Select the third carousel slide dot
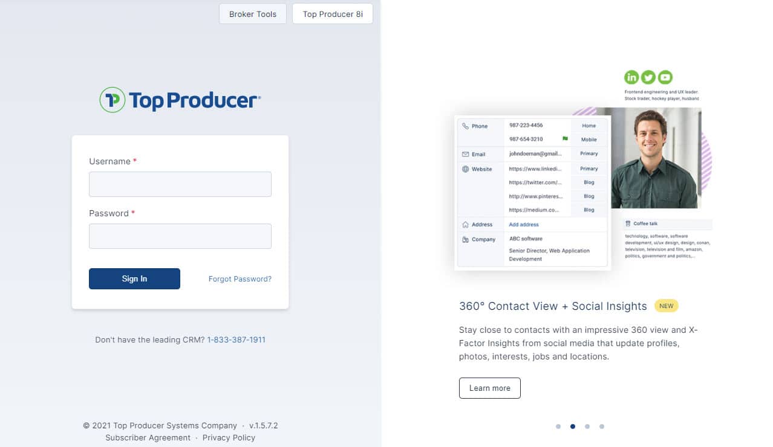773x447 pixels. 587,426
